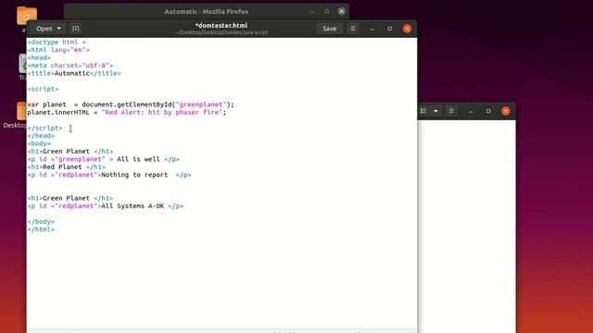Click the 'Nothing to report' paragraph text

point(134,175)
